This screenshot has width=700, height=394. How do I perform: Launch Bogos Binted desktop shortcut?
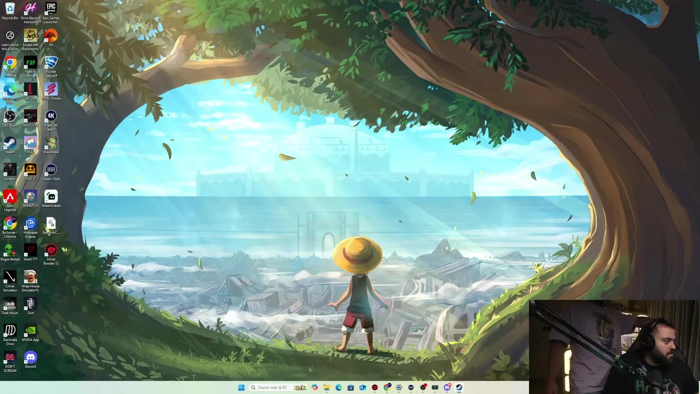tap(10, 252)
